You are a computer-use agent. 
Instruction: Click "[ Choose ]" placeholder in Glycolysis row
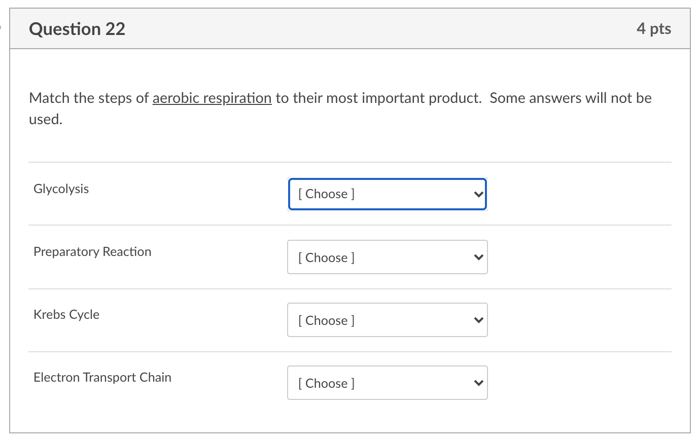click(327, 194)
